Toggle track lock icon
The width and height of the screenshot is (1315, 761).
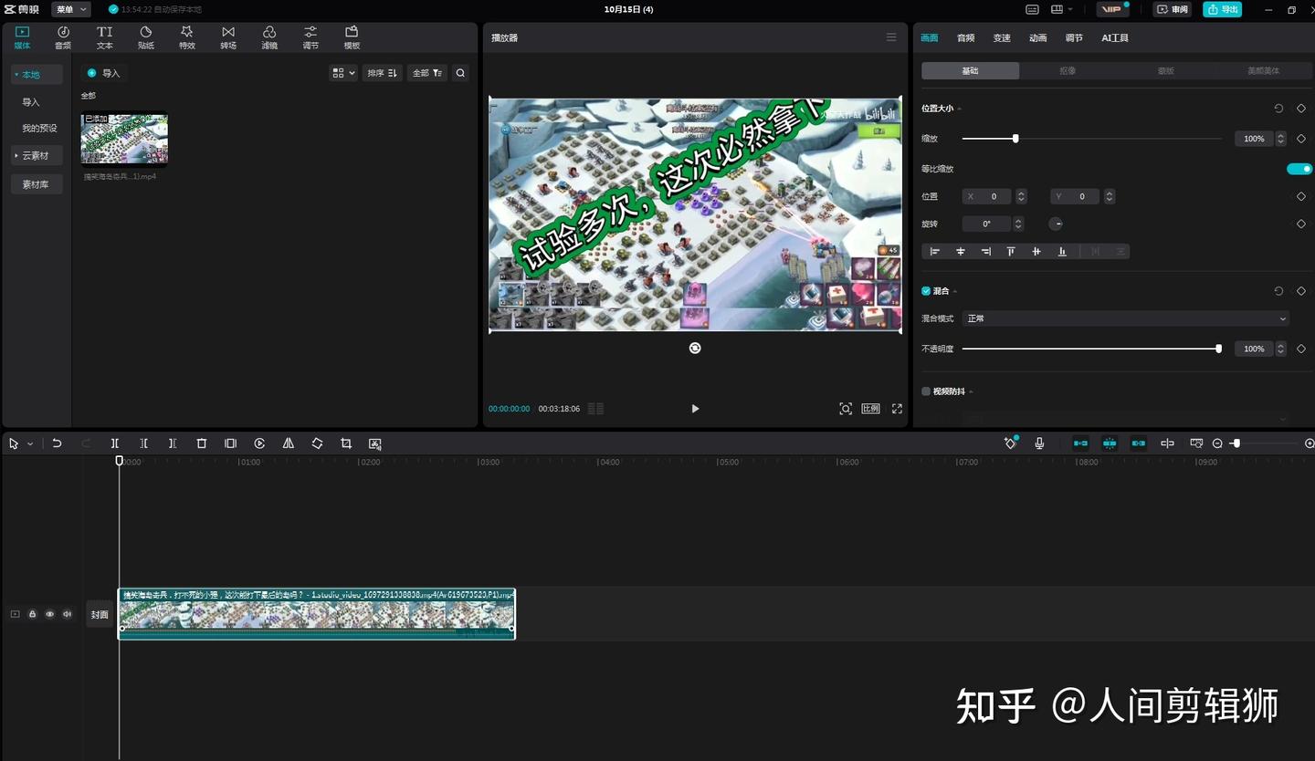(32, 614)
